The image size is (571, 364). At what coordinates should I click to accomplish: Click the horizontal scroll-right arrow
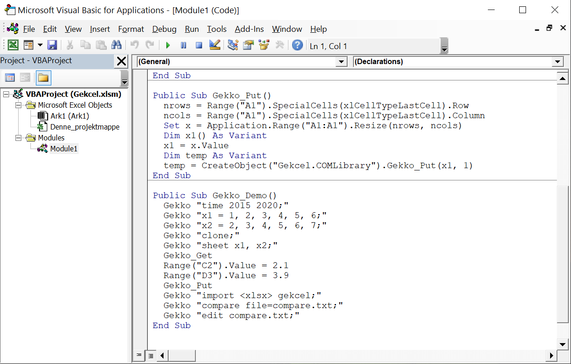(552, 355)
